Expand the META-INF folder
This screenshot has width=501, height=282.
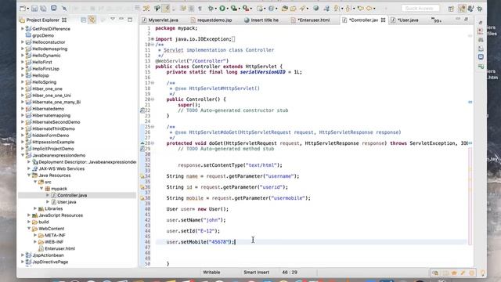pos(35,235)
